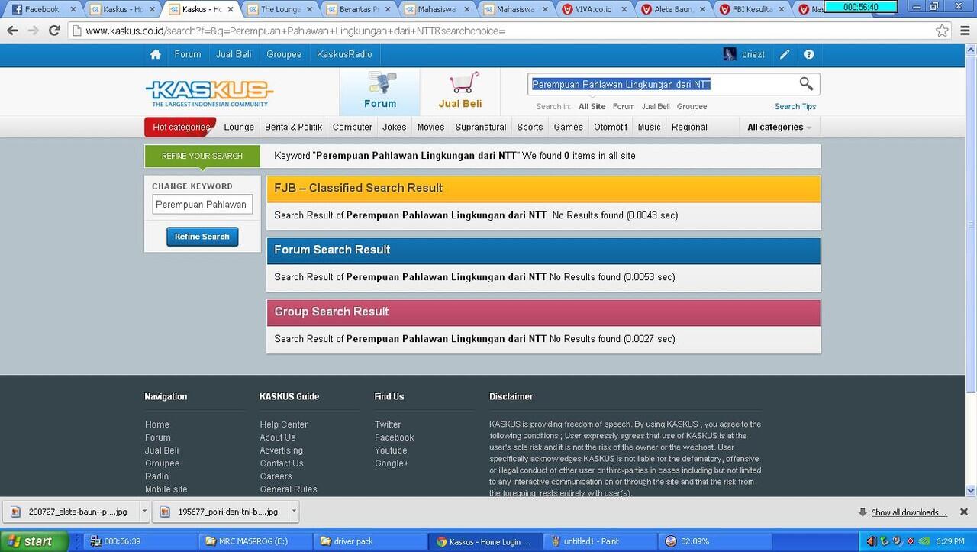Switch to the Aleta Baun browser tab

tap(673, 9)
